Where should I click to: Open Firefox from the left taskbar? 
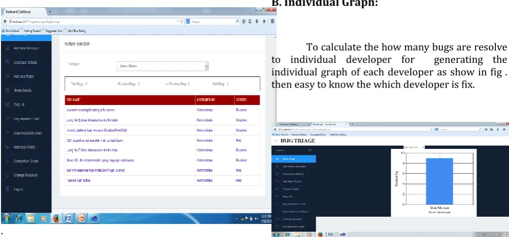pyautogui.click(x=56, y=219)
